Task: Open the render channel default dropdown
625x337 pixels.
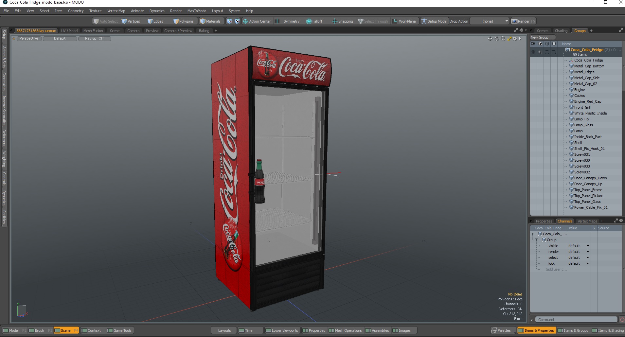Action: 579,252
